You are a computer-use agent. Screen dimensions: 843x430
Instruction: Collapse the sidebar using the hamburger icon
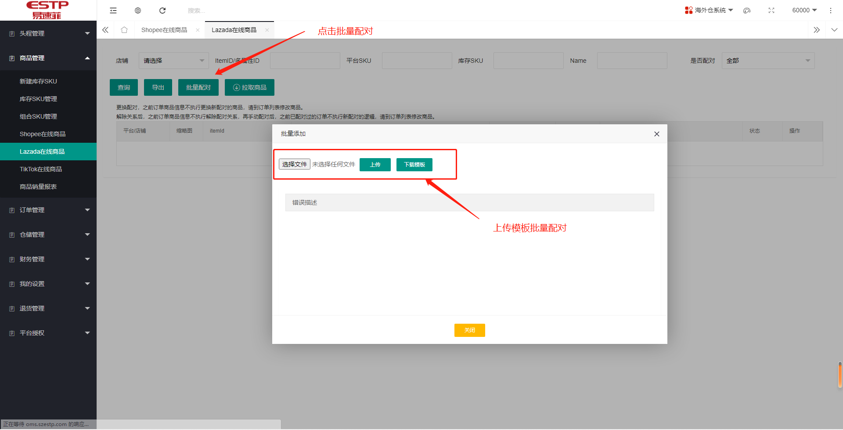(x=113, y=10)
